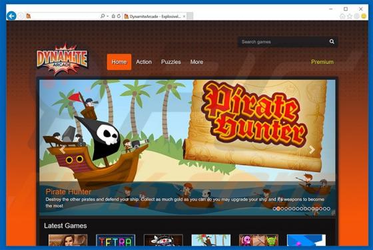
Task: Open the TETRA game thumbnail
Action: coord(115,240)
